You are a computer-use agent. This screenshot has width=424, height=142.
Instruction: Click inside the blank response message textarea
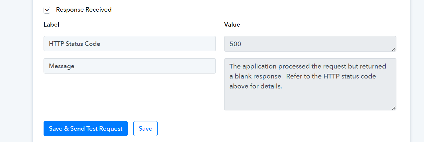[x=310, y=84]
